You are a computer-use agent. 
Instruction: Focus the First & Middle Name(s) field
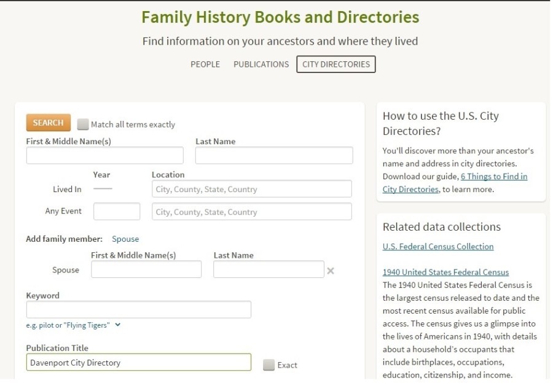pos(104,156)
